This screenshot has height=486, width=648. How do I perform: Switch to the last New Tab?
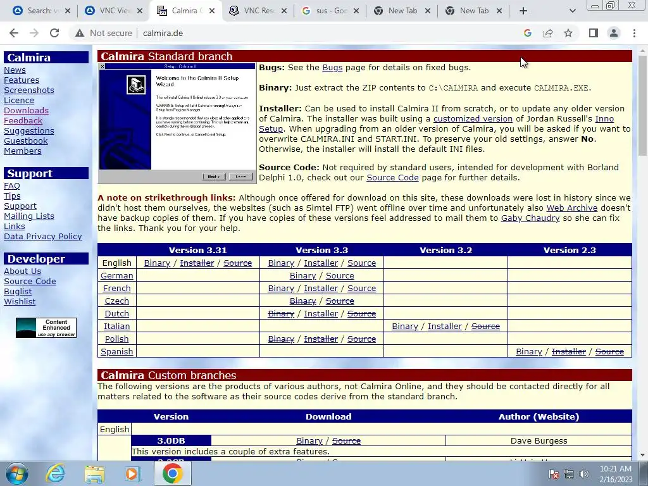[x=469, y=11]
